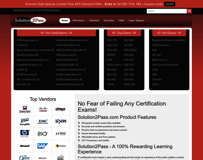Open AZ-104 hot exam link

pos(157,55)
